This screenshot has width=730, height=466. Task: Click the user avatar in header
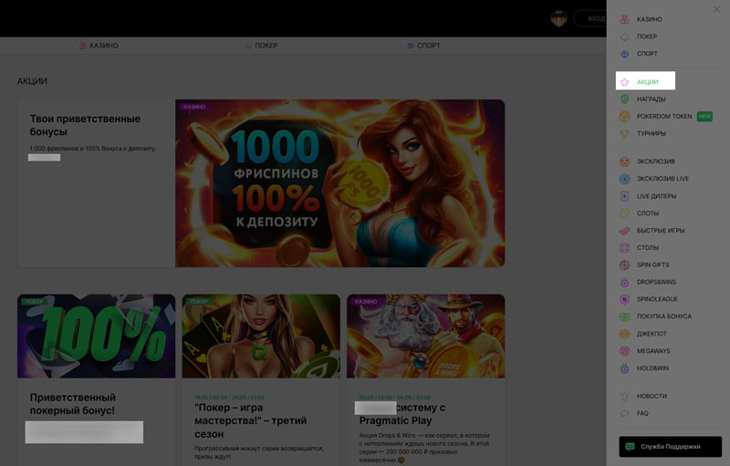point(559,18)
